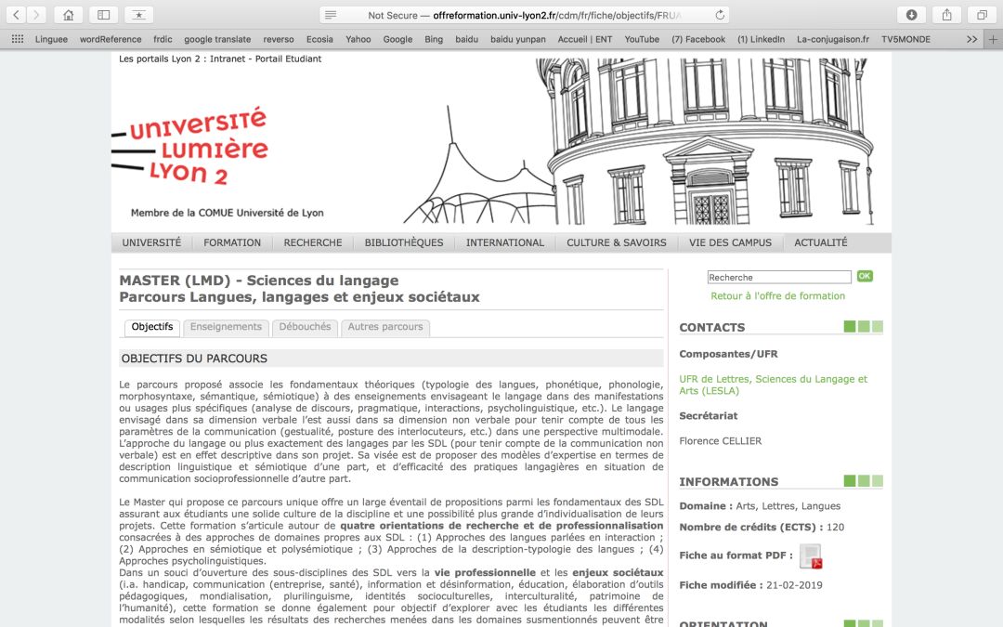Click Membre de la COMUE Université de Lyon
The image size is (1003, 627).
(x=228, y=213)
